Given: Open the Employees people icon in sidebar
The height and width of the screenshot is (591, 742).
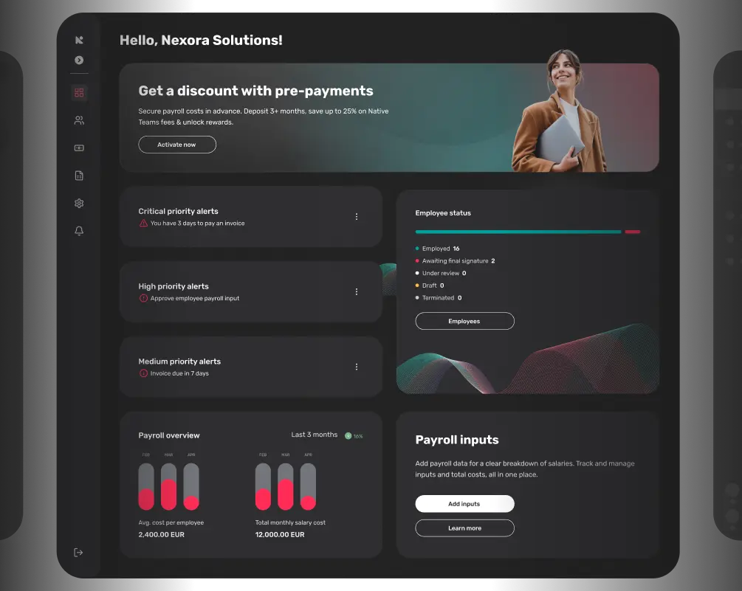Looking at the screenshot, I should 79,120.
